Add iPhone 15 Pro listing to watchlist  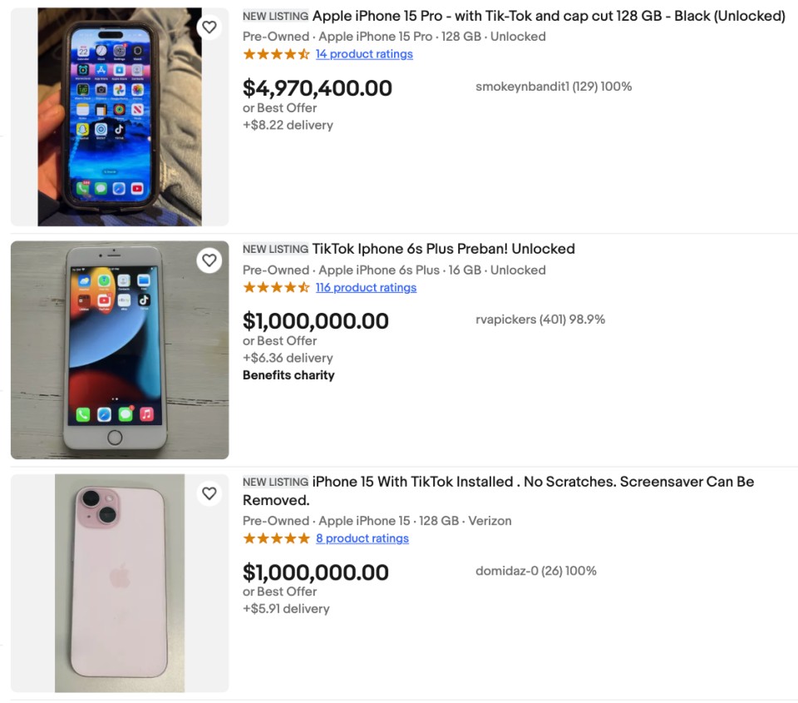pyautogui.click(x=209, y=27)
